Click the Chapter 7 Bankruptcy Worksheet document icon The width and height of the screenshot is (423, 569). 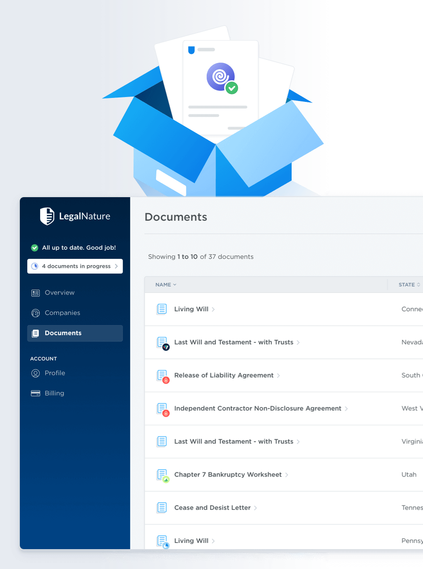[x=162, y=475]
